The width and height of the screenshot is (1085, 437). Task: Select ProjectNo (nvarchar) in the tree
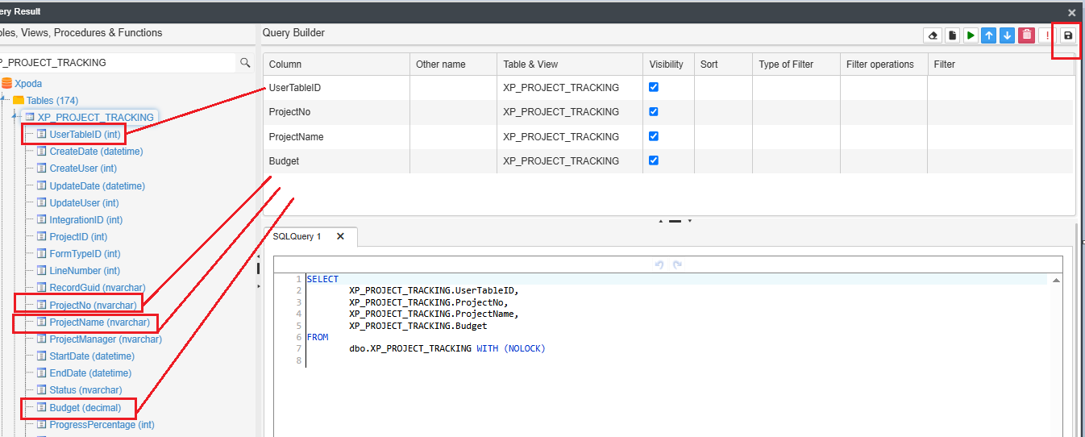tap(93, 305)
